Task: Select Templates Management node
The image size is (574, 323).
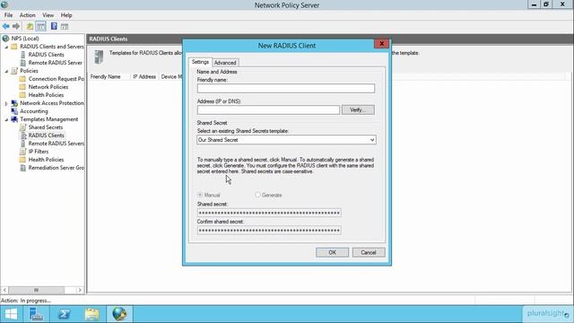Action: coord(49,119)
